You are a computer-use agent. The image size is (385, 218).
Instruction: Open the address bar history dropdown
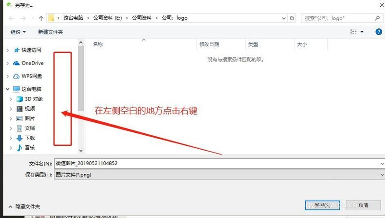(x=283, y=18)
